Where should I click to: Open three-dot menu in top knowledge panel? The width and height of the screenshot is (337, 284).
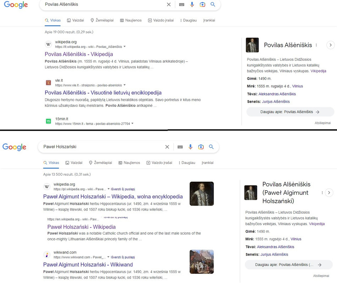click(316, 45)
